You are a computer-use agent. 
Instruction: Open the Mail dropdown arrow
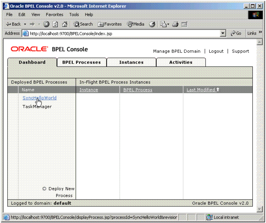click(x=168, y=24)
